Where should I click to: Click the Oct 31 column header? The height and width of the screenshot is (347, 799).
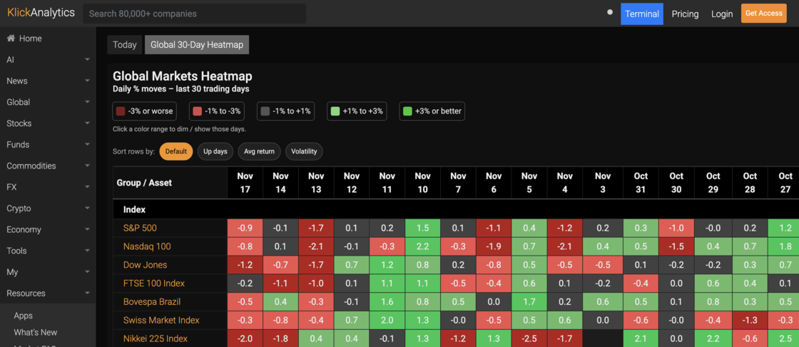coord(641,183)
